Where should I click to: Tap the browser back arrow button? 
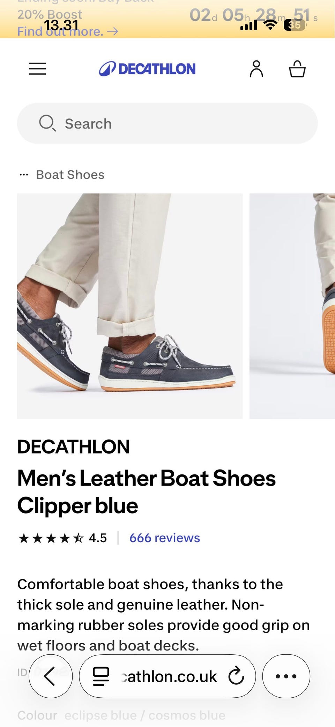tap(51, 676)
